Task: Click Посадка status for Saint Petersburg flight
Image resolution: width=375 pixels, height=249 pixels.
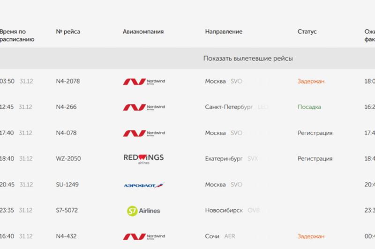Action: (309, 107)
